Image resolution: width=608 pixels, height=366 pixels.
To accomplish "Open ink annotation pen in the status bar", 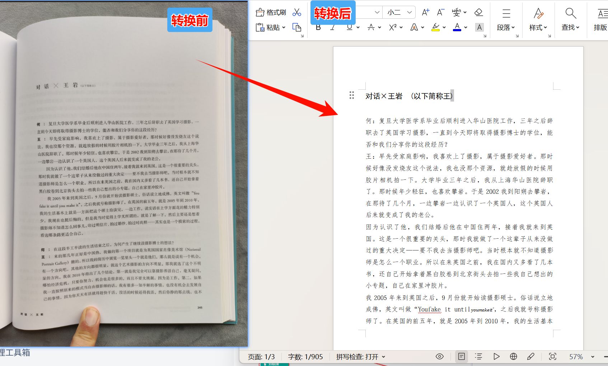I will coord(531,356).
